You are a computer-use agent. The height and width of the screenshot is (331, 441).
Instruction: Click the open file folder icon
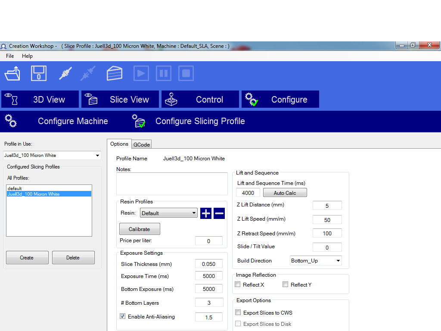[x=12, y=73]
